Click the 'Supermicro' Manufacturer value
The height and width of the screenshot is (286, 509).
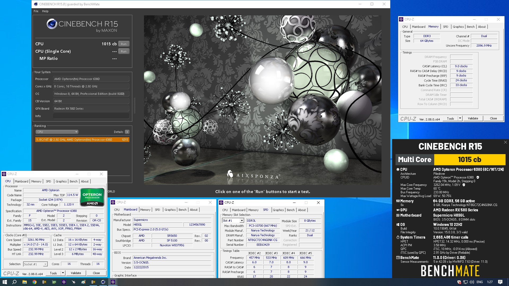pos(172,220)
